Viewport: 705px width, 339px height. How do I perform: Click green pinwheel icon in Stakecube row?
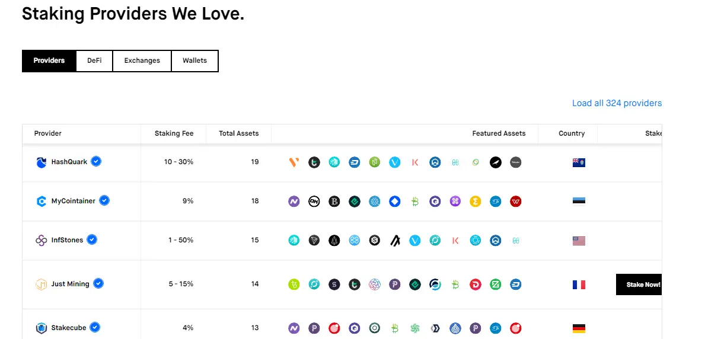click(415, 328)
